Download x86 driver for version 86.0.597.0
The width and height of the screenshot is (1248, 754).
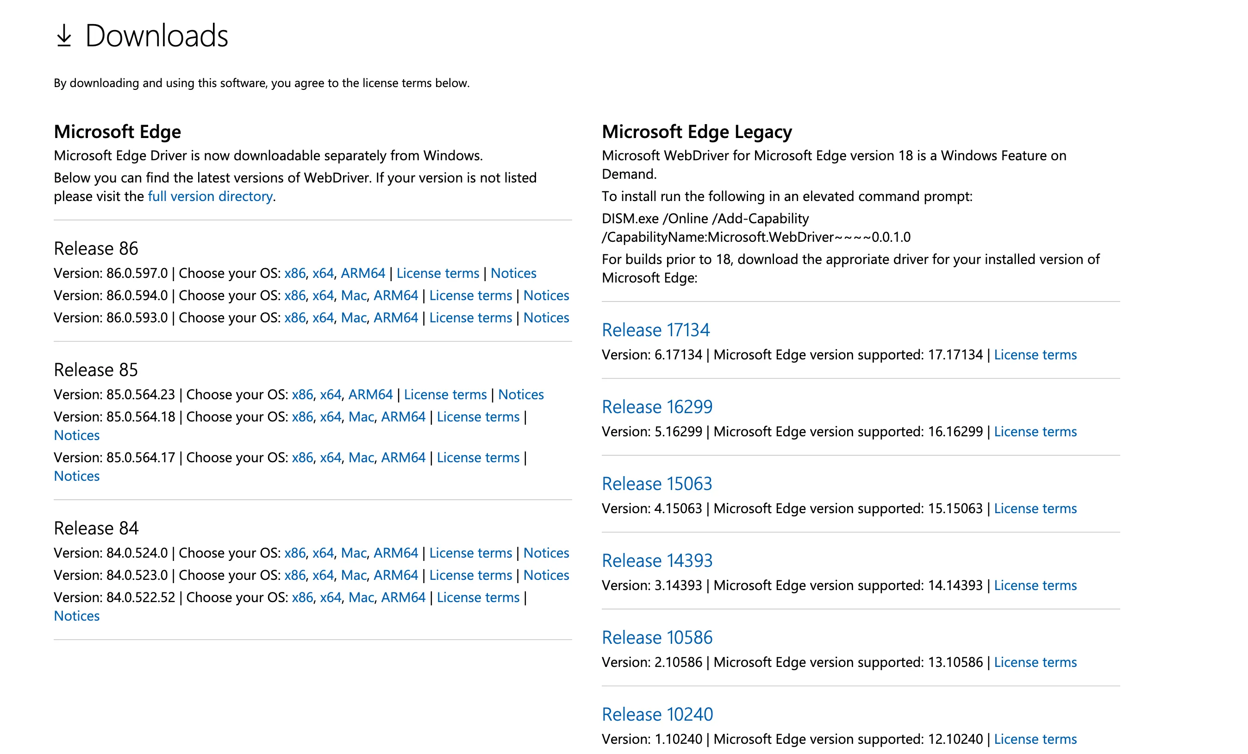coord(295,273)
